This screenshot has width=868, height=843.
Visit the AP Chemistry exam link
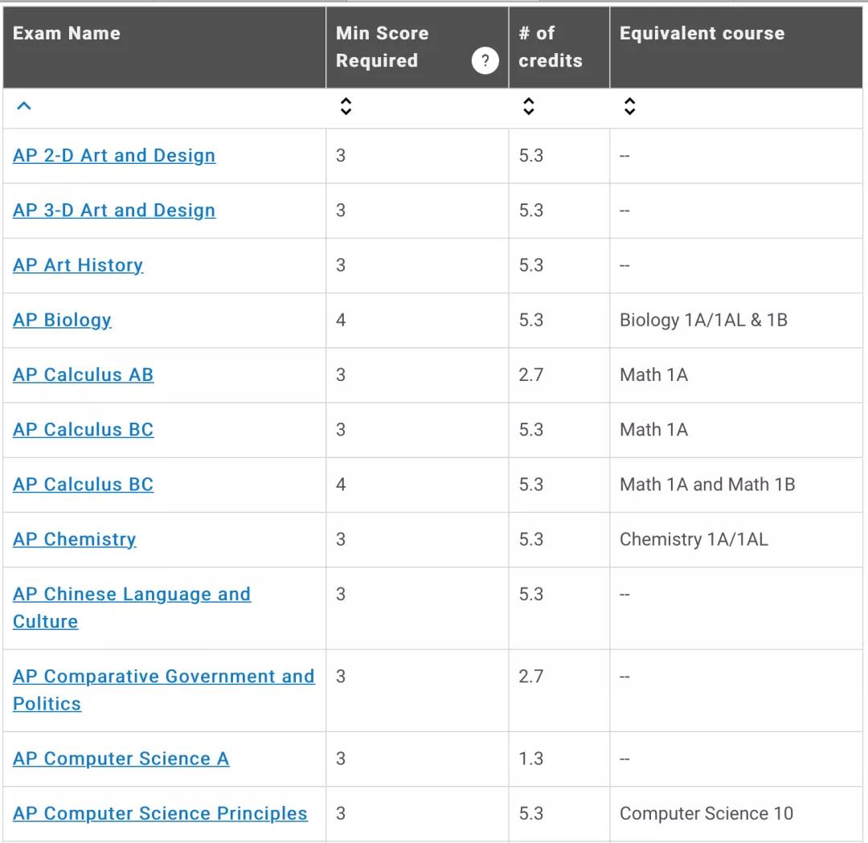[75, 539]
